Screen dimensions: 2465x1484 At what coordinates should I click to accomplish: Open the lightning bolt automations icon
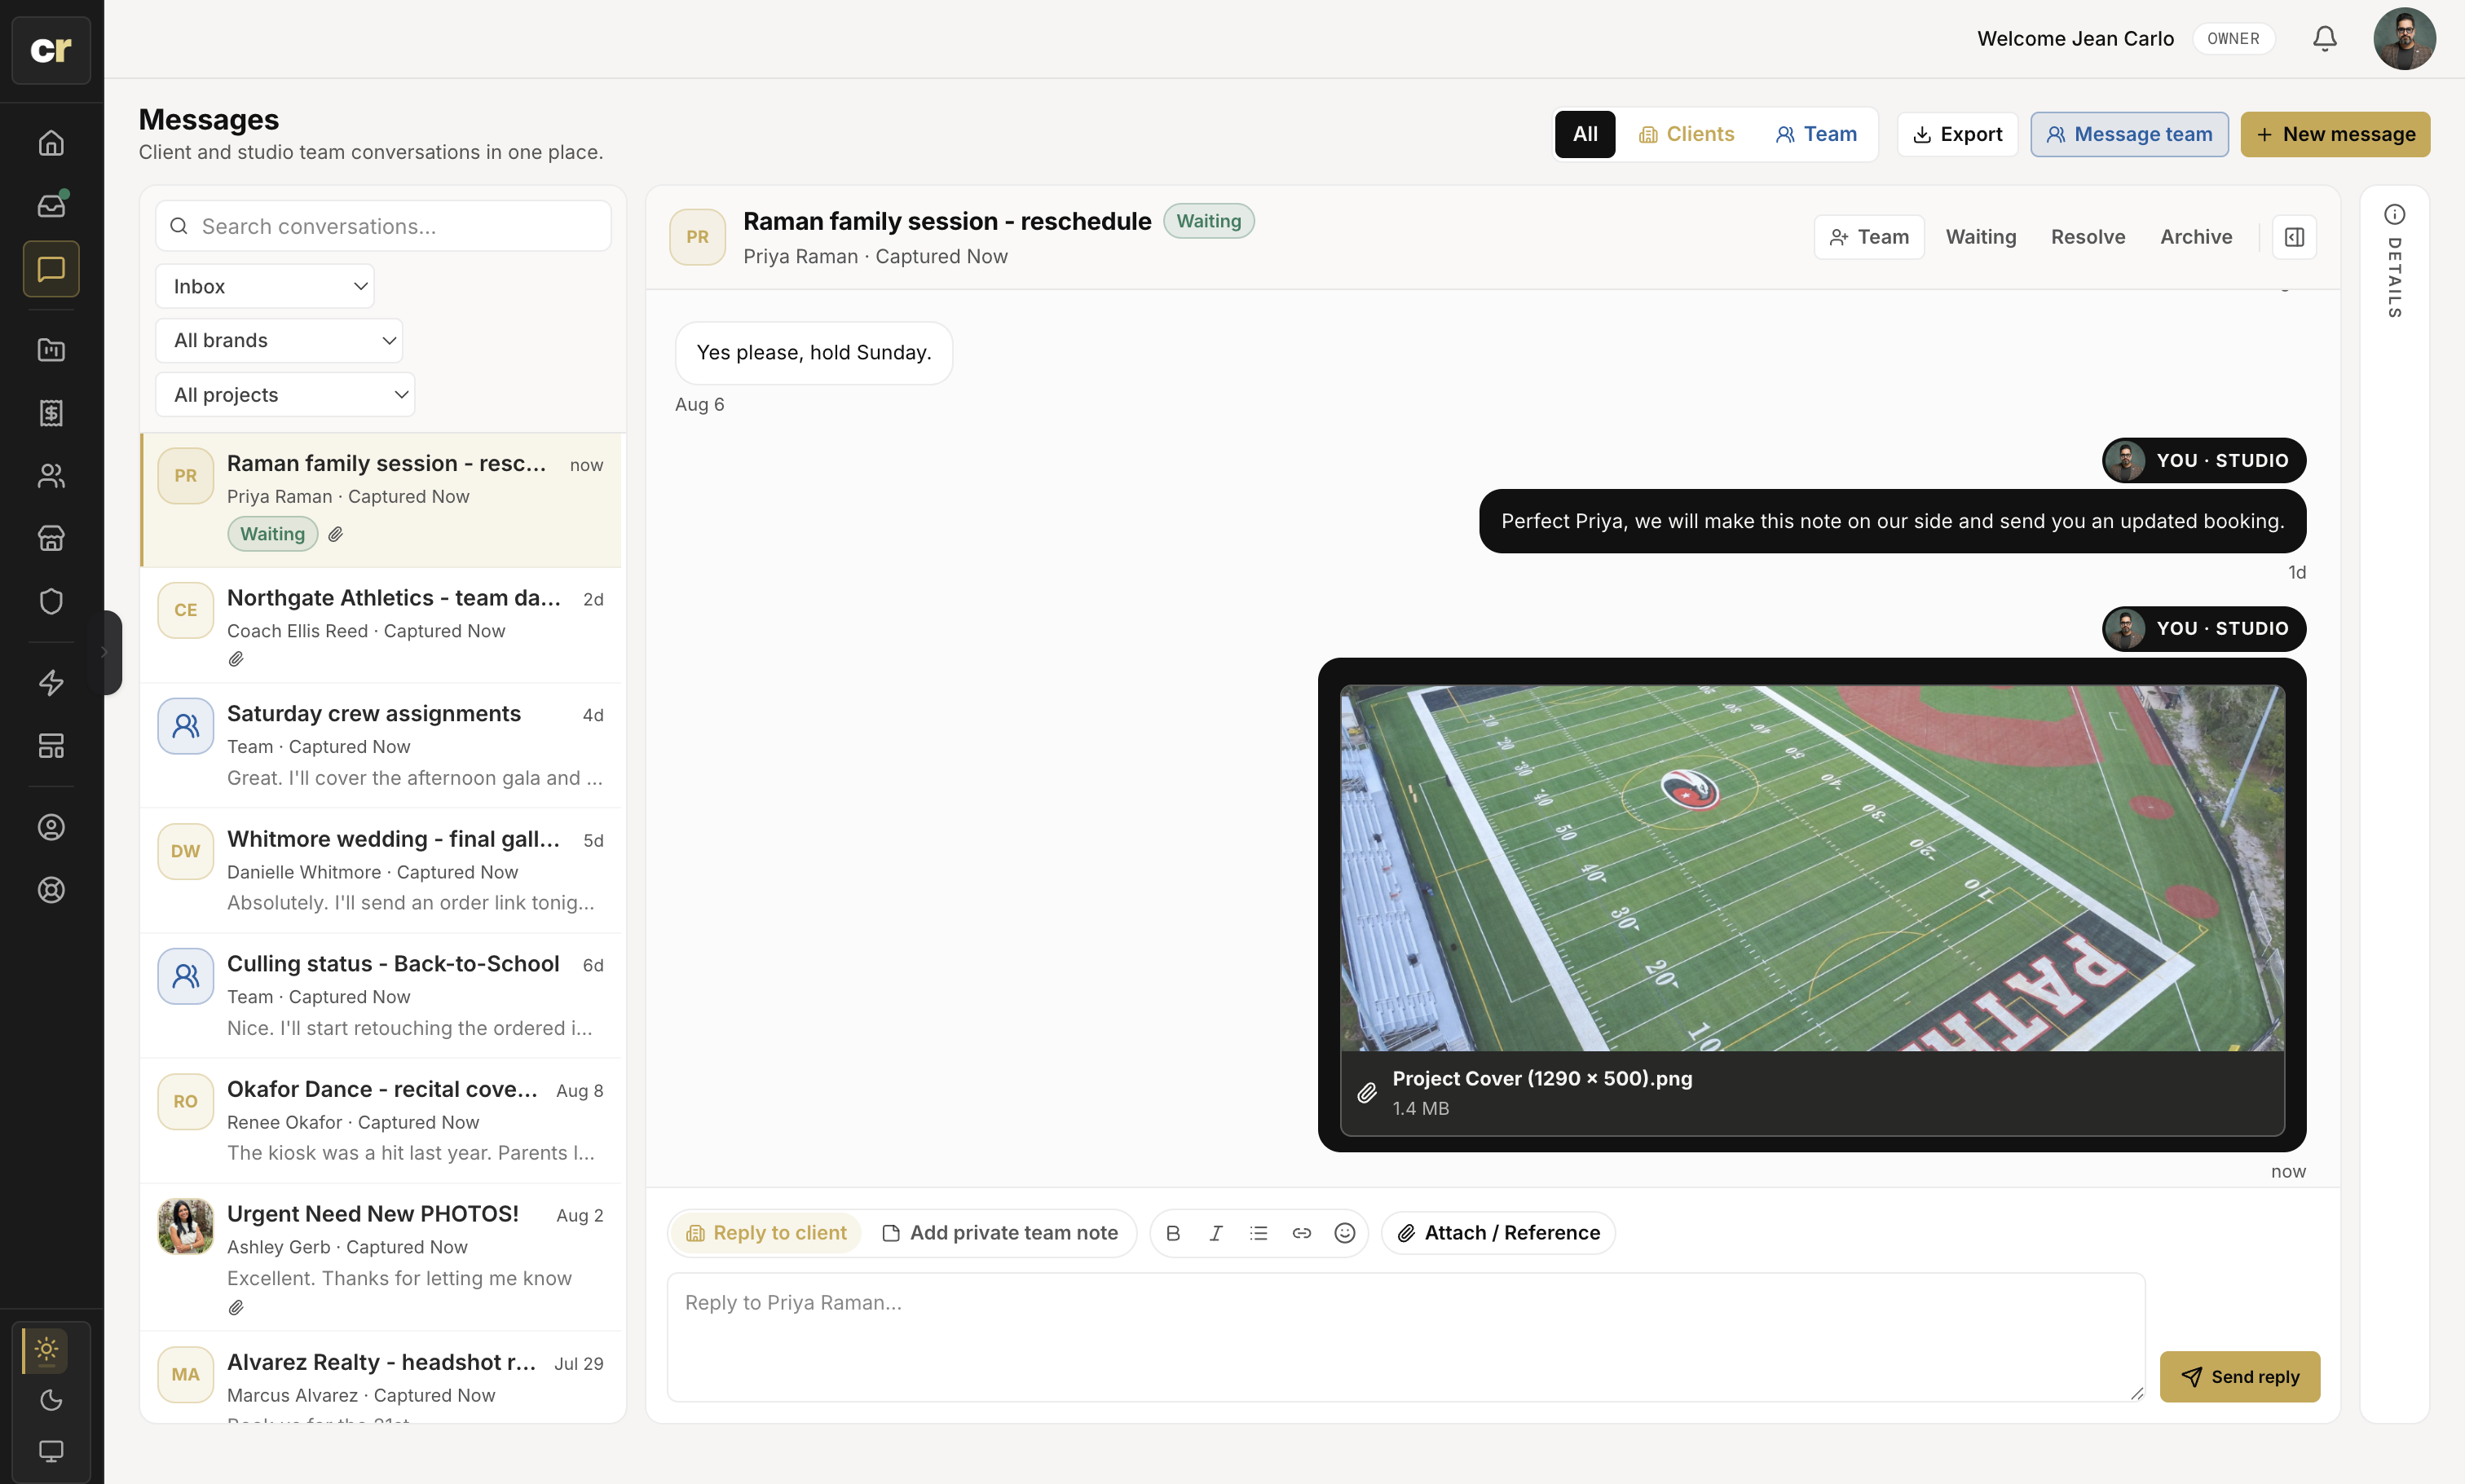[x=51, y=683]
